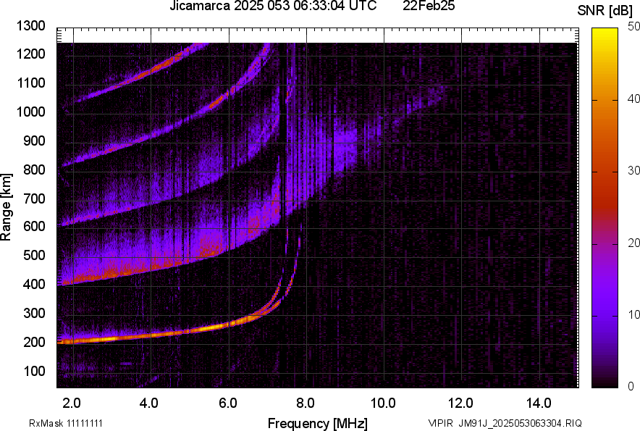Click the range tick label '500'
This screenshot has height=431, width=640.
pyautogui.click(x=34, y=255)
